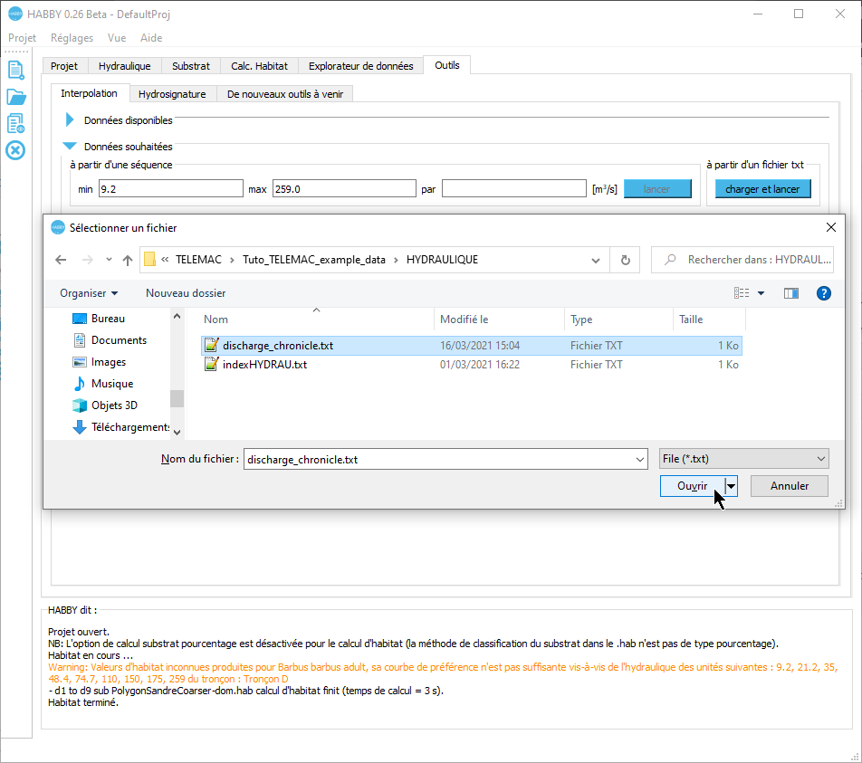Expand the Données disponibles section
Image resolution: width=862 pixels, height=763 pixels.
70,119
